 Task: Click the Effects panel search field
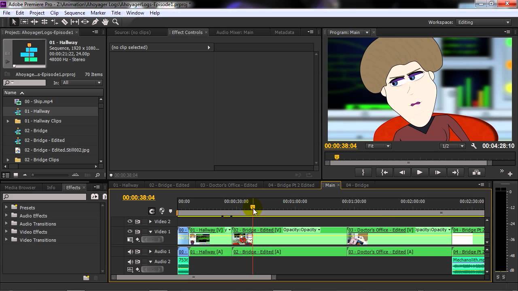pyautogui.click(x=45, y=197)
